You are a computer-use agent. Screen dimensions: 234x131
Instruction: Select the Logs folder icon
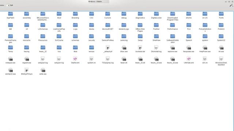(75, 25)
